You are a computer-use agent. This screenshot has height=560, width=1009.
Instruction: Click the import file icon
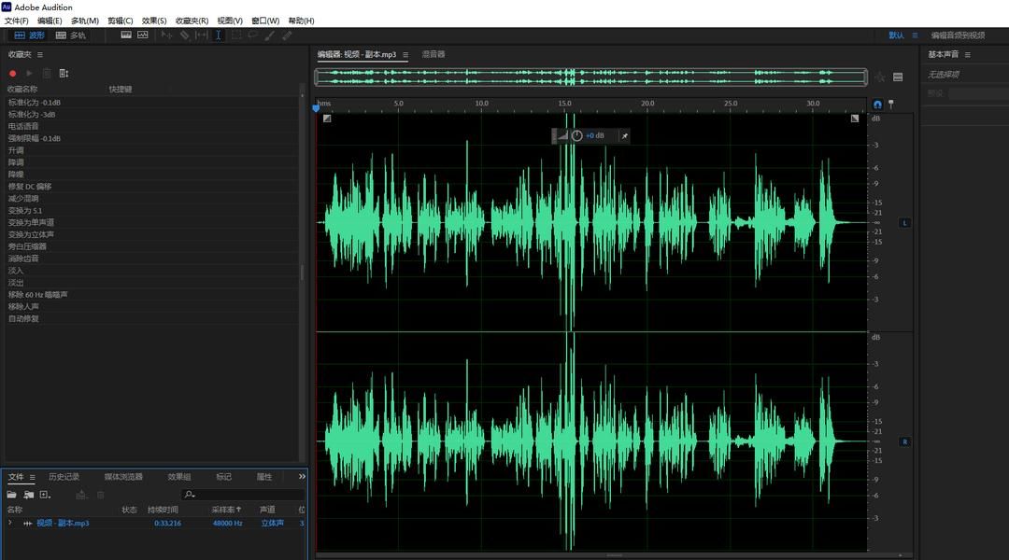29,495
